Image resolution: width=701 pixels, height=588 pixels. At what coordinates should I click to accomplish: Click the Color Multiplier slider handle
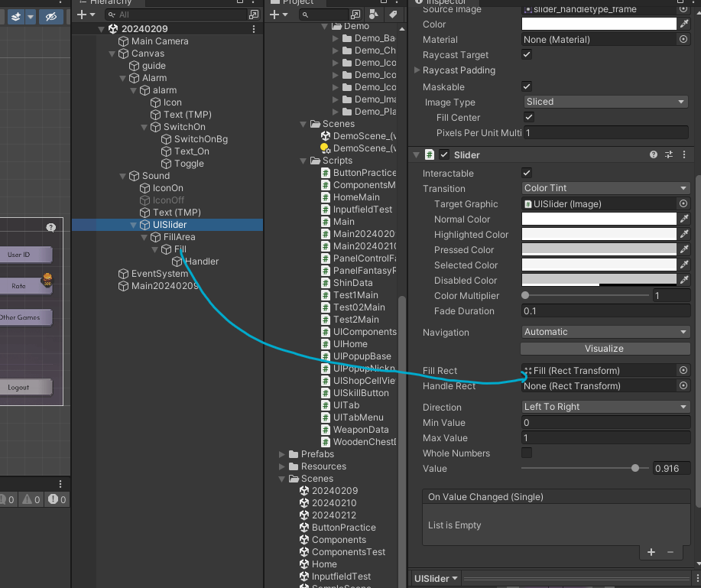pos(525,295)
